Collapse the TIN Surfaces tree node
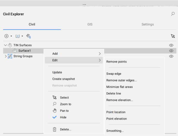Image resolution: width=178 pixels, height=136 pixels. click(5, 45)
